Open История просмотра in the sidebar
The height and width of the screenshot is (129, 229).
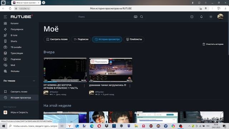19,98
